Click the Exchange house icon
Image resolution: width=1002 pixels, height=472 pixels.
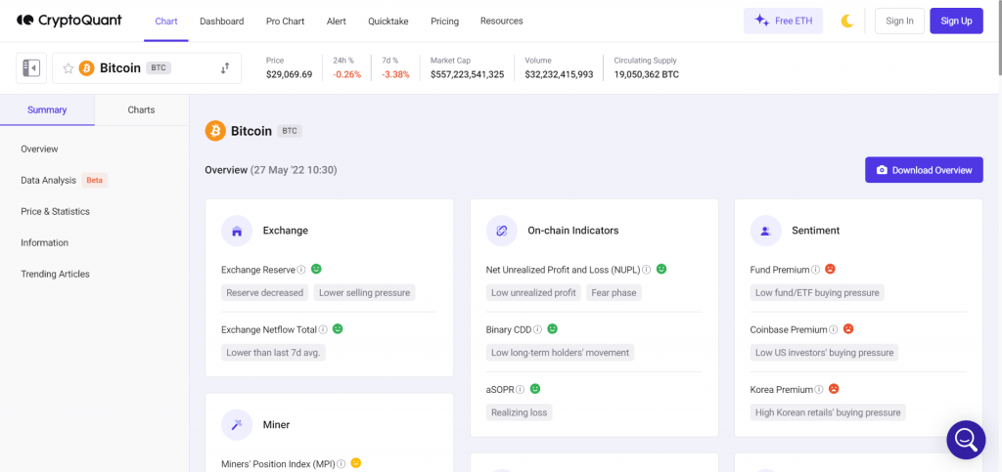pyautogui.click(x=237, y=231)
